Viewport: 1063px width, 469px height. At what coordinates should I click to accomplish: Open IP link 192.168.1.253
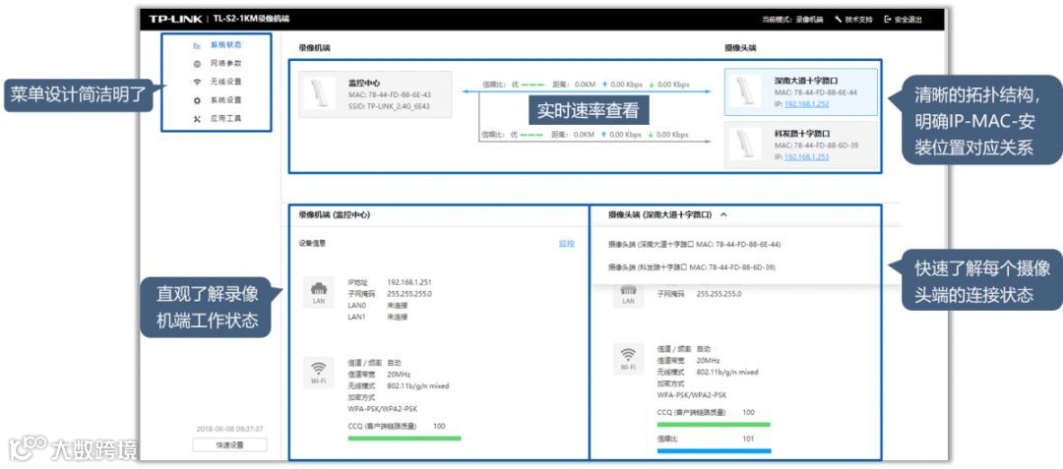pos(806,157)
